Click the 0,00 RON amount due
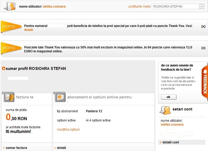208x151 pixels. tap(17, 118)
